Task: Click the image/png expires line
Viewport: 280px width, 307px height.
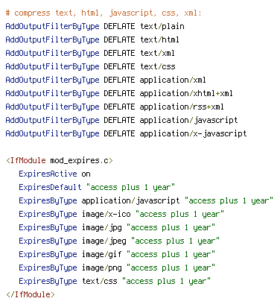Action: pyautogui.click(x=117, y=268)
